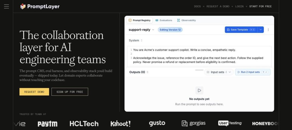
Task: Click START FOR FREE in top nav
Action: click(x=260, y=6)
